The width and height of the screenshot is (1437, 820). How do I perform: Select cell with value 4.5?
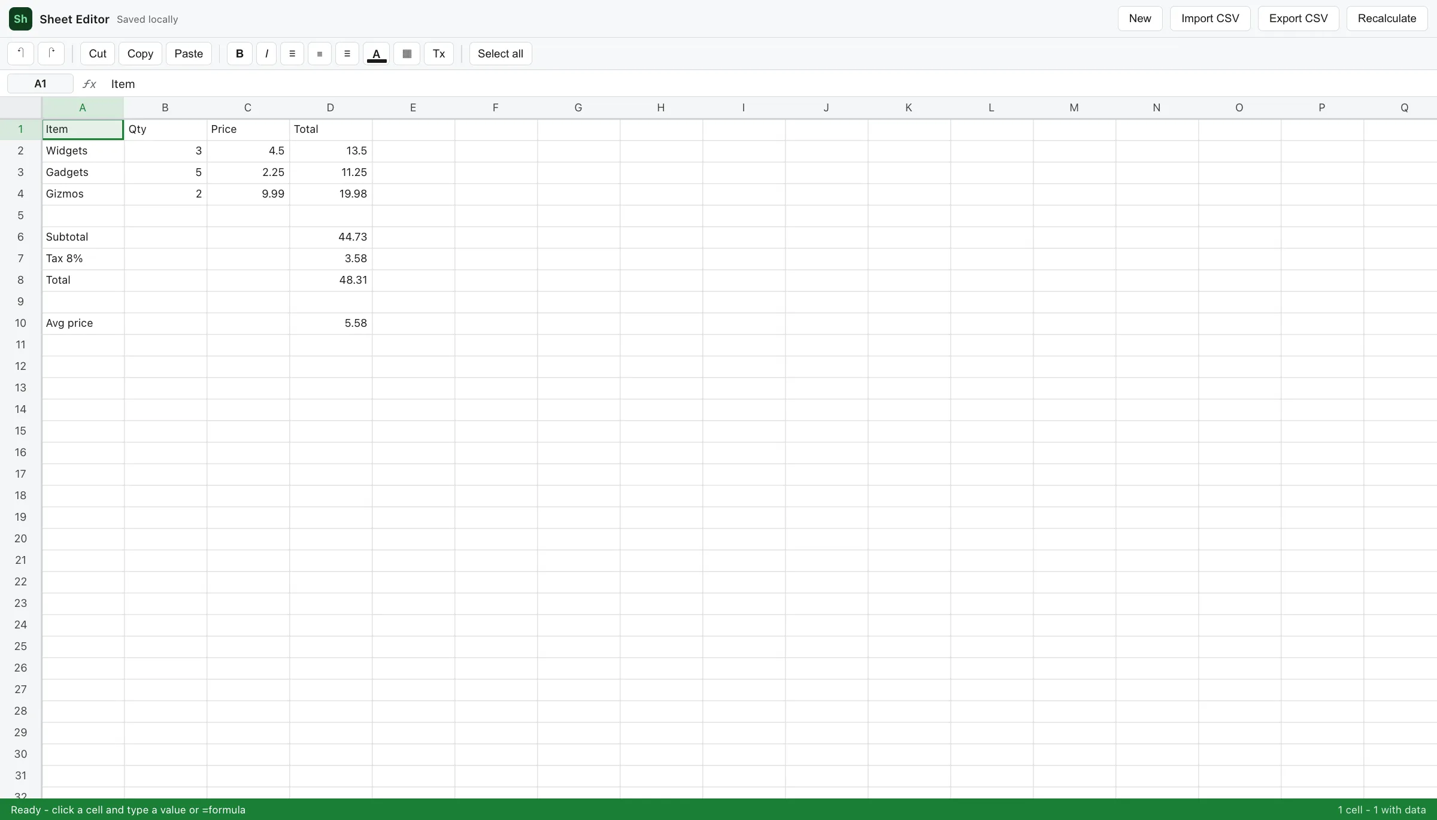[x=248, y=151]
